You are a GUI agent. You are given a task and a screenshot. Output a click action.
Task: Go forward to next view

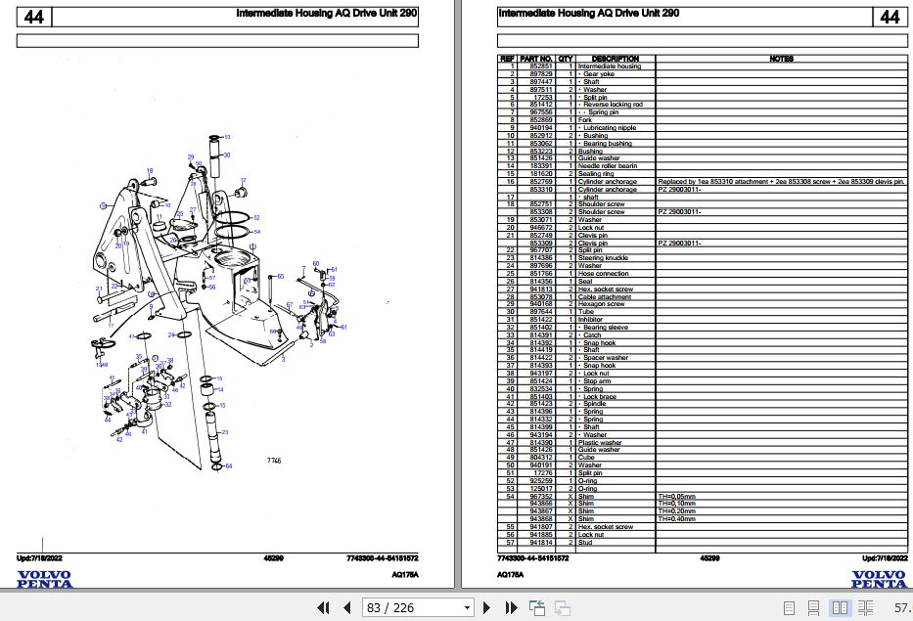[x=562, y=607]
